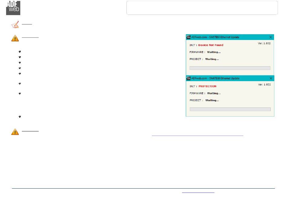Click the title bar app icon of the Device Not Found dialog
This screenshot has width=288, height=198.
[x=189, y=37]
